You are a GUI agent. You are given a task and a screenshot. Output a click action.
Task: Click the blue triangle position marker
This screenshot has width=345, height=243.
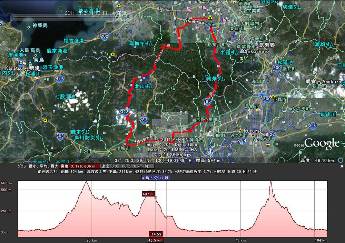(x=210, y=25)
